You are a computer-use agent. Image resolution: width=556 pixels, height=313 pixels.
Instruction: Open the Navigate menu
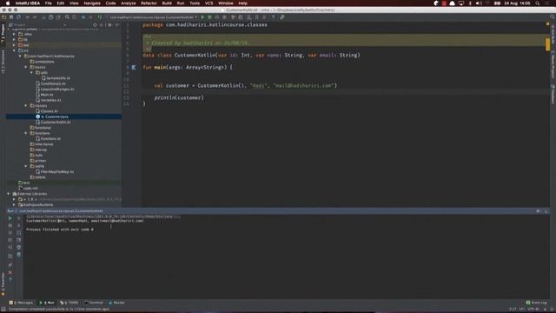[92, 3]
